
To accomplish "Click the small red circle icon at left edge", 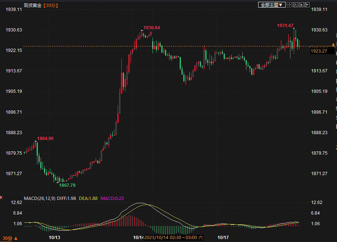I will coord(1,198).
